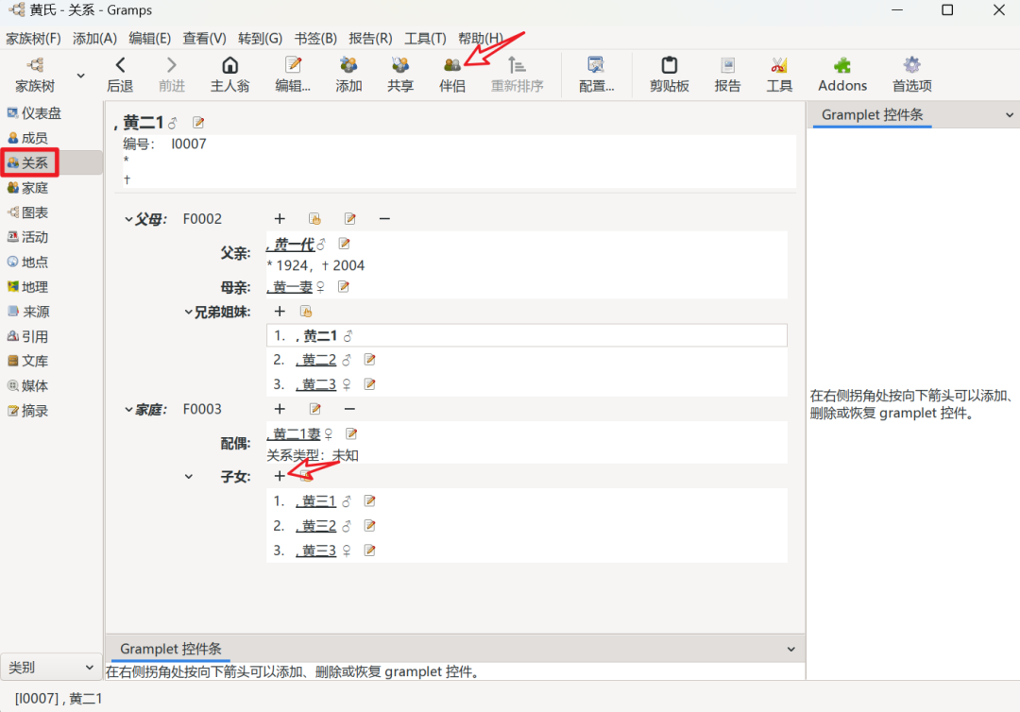Remove family F0003 with minus button
Viewport: 1020px width, 712px height.
pos(349,409)
